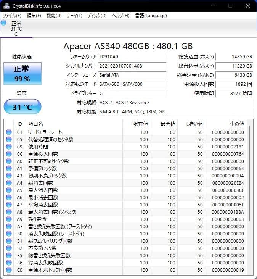This screenshot has width=257, height=279.
Task: Click status orb for B2 不良ブロック数
Action: pos(9,248)
